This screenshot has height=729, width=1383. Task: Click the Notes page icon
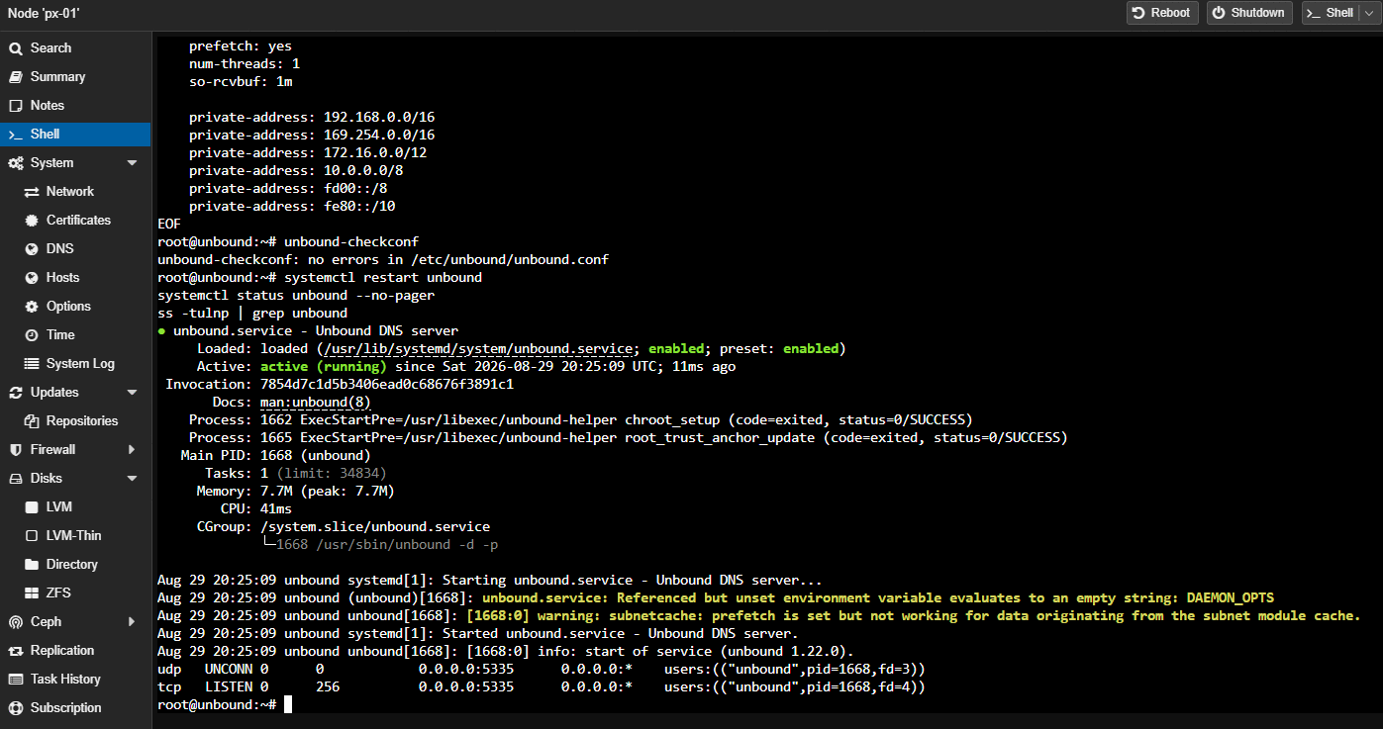[15, 105]
